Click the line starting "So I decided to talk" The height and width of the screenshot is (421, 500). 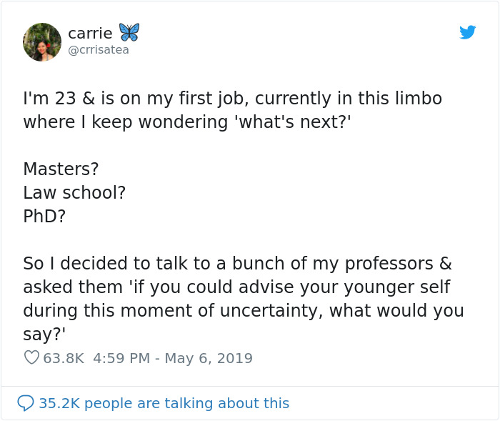click(x=237, y=263)
